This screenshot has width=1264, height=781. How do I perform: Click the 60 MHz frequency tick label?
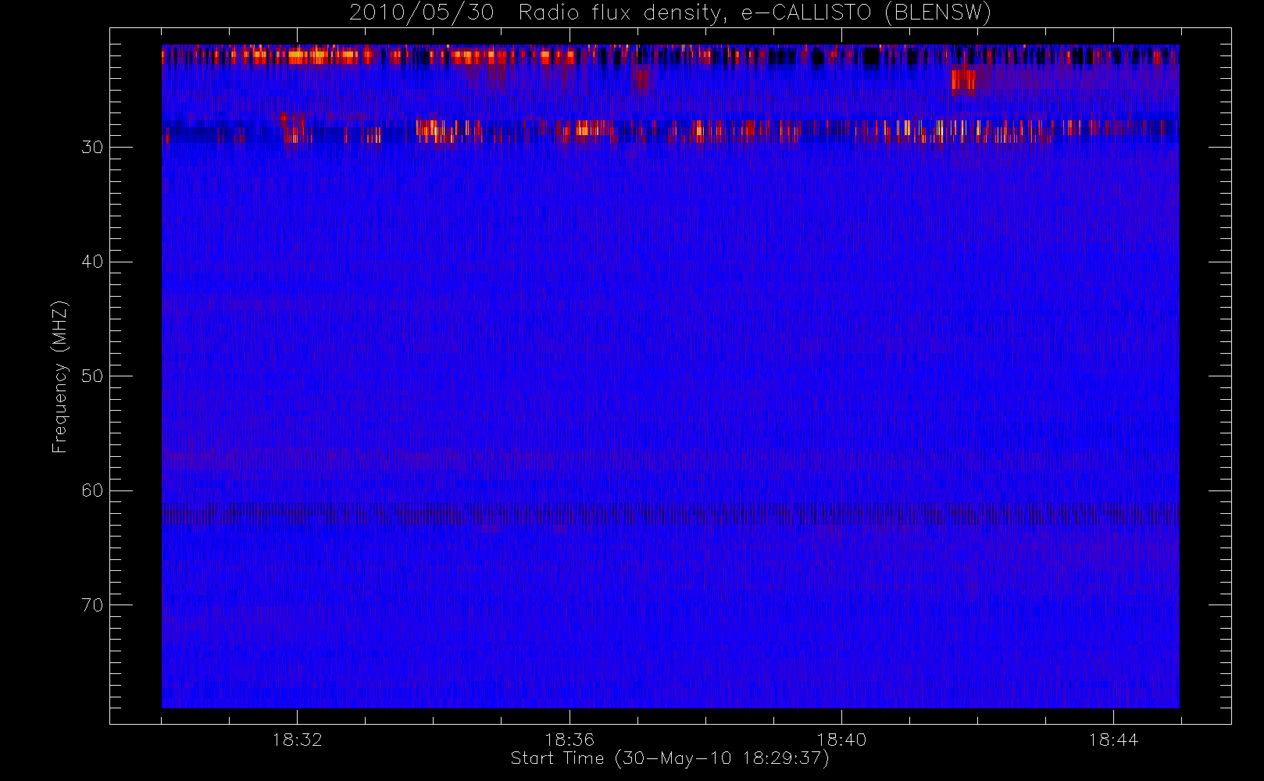pyautogui.click(x=92, y=490)
